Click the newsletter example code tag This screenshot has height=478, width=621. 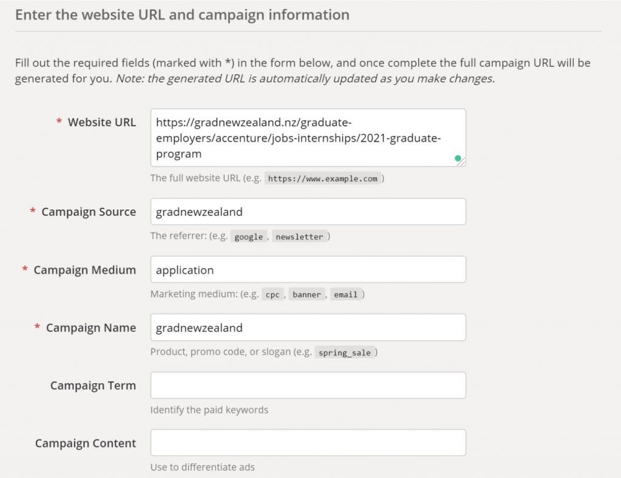pos(300,237)
